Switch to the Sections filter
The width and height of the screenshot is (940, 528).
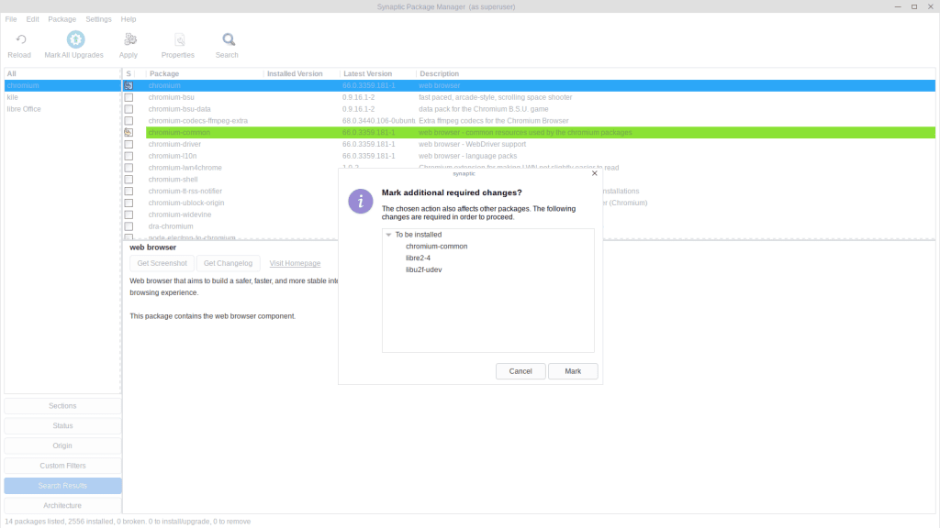click(x=62, y=406)
